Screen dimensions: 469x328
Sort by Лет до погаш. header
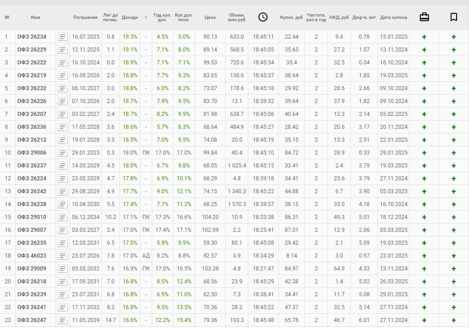point(110,17)
